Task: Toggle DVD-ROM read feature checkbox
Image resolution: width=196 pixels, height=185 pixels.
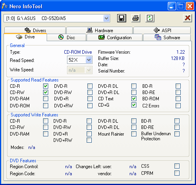Action: 45,105
